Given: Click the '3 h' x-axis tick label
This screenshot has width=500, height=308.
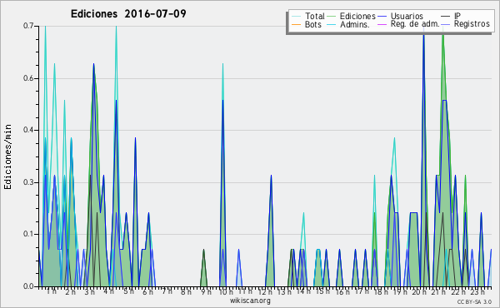Looking at the screenshot, I should pyautogui.click(x=90, y=291).
